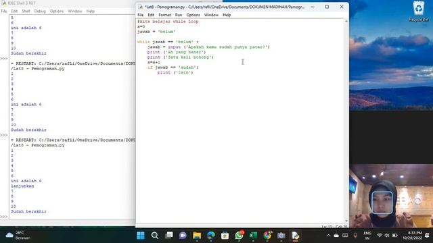
Task: Open Task View on taskbar
Action: point(168,236)
